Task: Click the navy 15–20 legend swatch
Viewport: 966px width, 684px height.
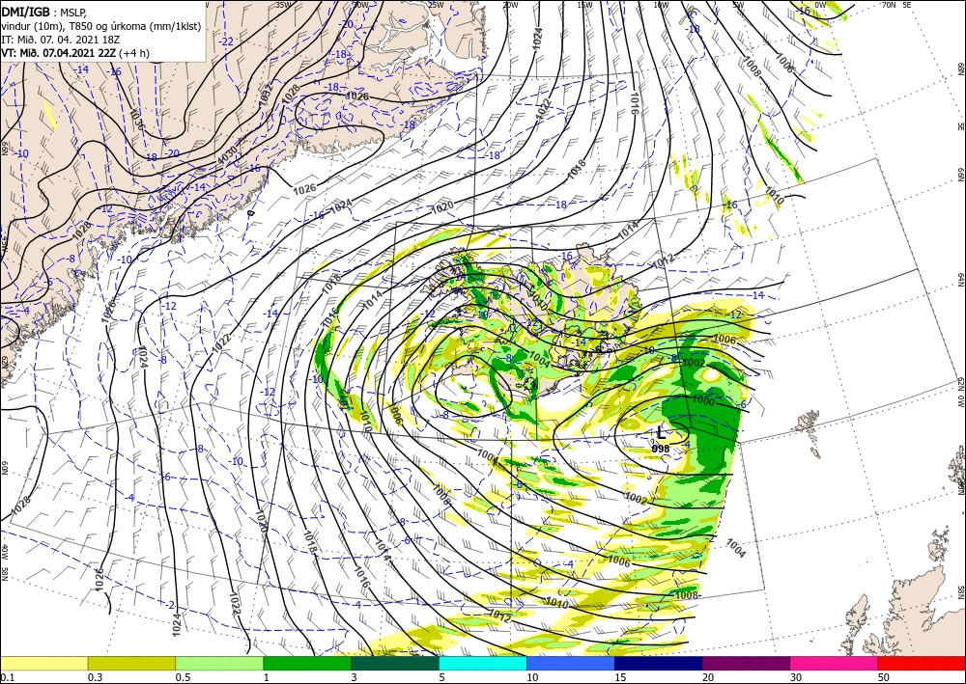Action: point(658,663)
